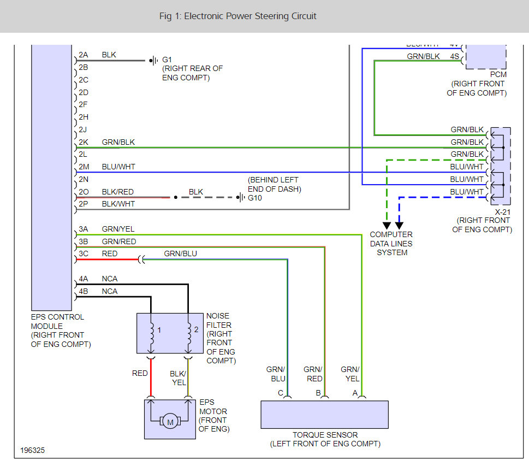
Task: Click the BLK/RED wire label
Action: pos(118,192)
